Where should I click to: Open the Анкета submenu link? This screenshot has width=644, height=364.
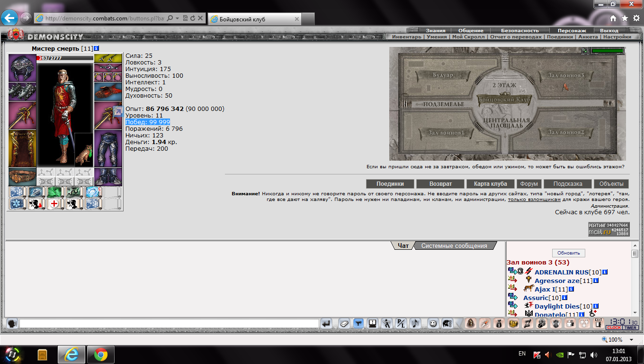(x=588, y=36)
